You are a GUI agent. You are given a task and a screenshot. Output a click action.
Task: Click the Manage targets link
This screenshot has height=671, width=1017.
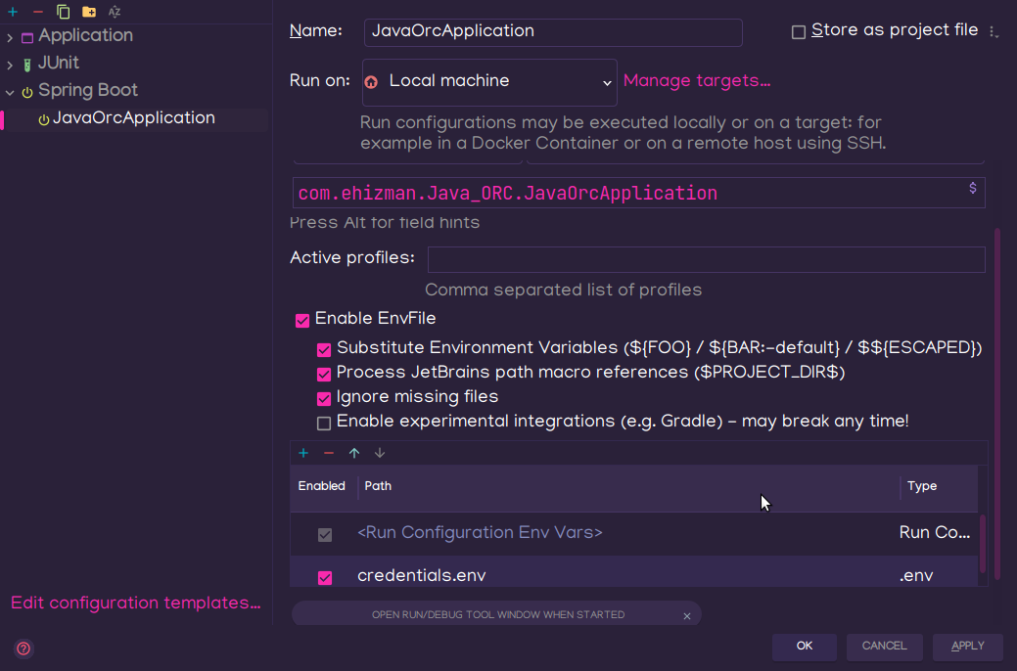click(x=697, y=81)
